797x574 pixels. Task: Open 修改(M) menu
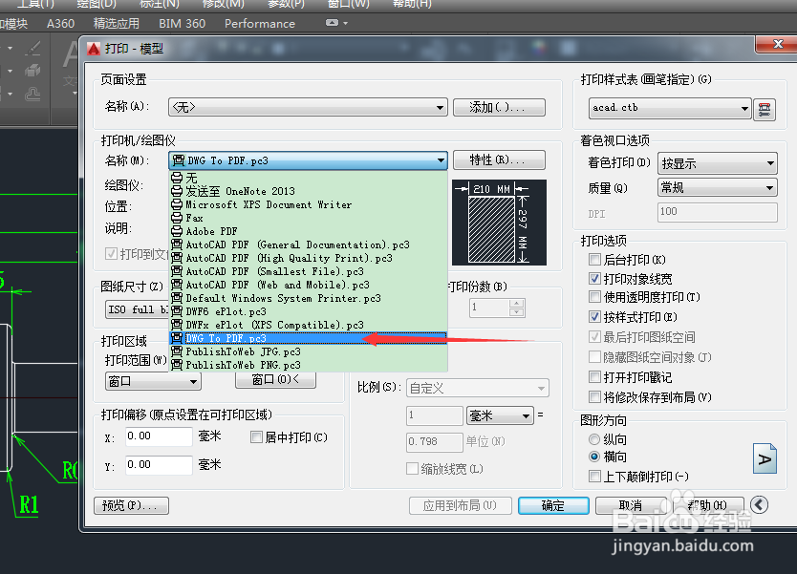coord(223,4)
